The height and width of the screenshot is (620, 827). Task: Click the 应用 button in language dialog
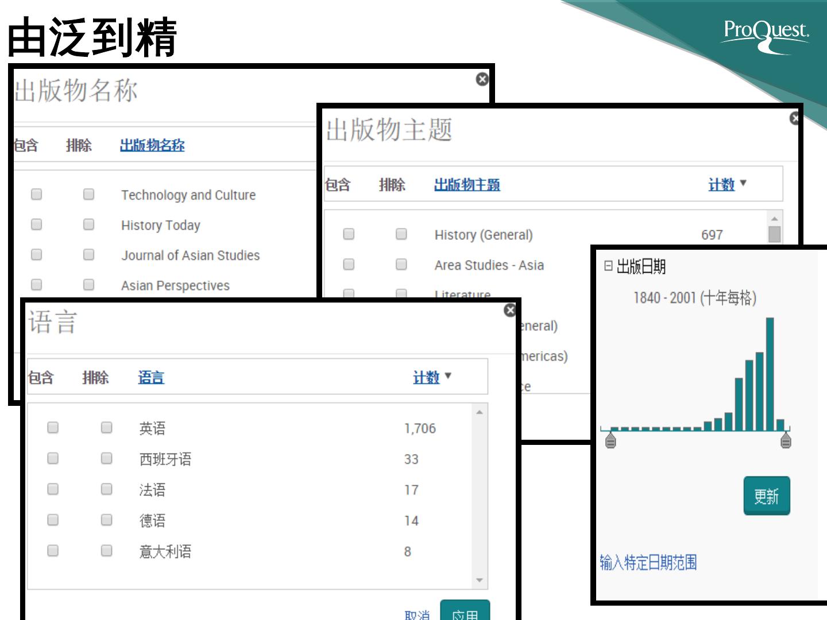(x=465, y=613)
